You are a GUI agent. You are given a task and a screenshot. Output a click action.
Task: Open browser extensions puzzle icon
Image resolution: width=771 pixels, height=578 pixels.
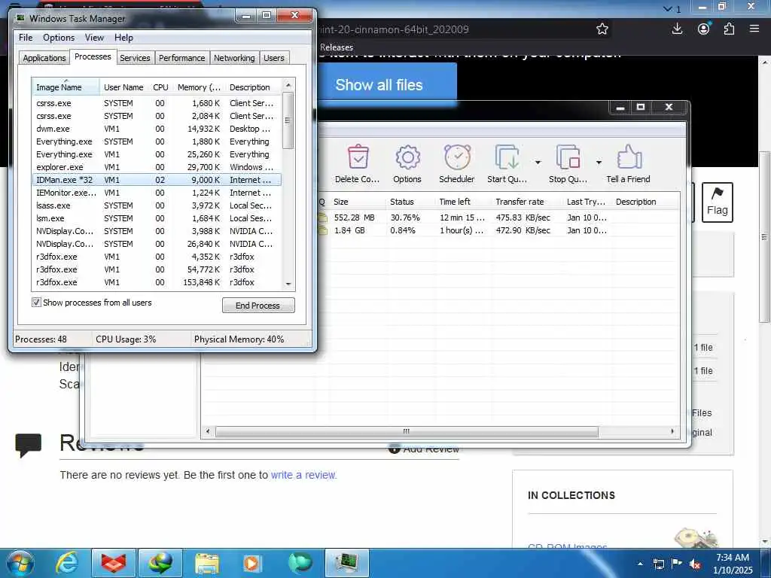click(729, 29)
